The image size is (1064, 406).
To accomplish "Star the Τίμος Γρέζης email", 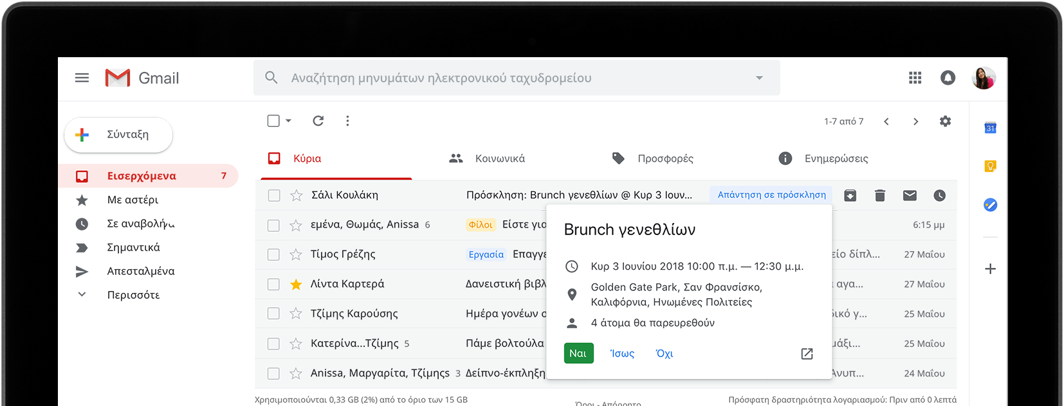I will [x=296, y=254].
